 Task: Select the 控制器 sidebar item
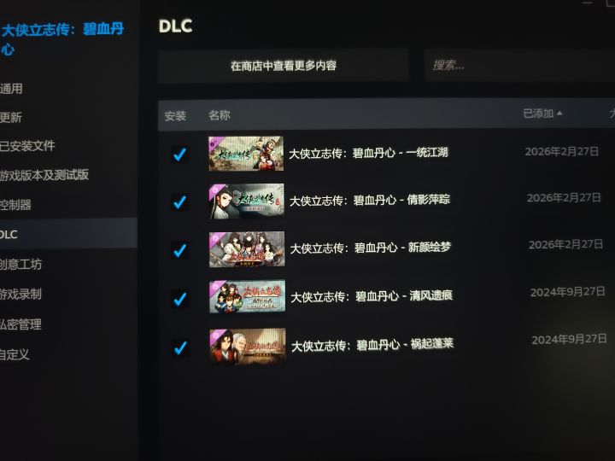15,205
